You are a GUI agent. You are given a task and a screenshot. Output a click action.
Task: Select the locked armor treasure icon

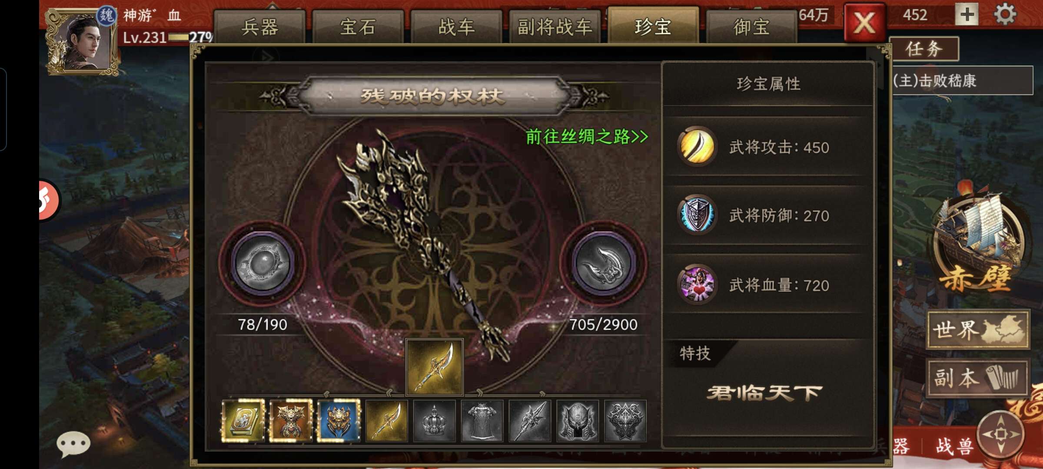482,420
